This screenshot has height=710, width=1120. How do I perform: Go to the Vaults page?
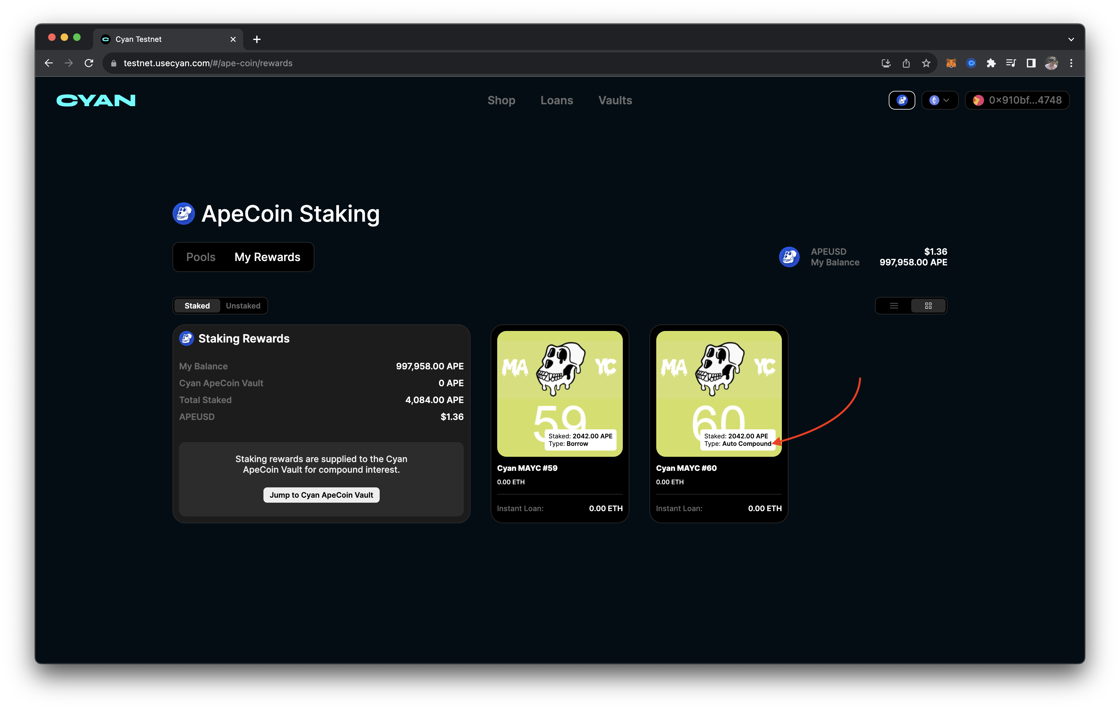pos(615,100)
